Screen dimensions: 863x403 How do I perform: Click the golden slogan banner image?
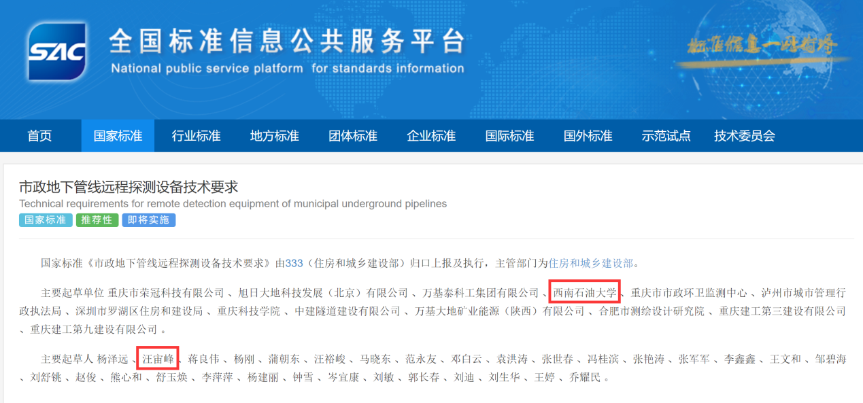(762, 48)
